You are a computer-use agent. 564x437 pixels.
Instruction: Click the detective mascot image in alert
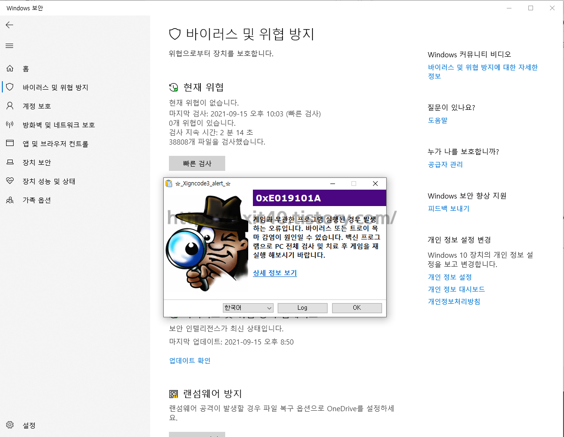pyautogui.click(x=207, y=244)
